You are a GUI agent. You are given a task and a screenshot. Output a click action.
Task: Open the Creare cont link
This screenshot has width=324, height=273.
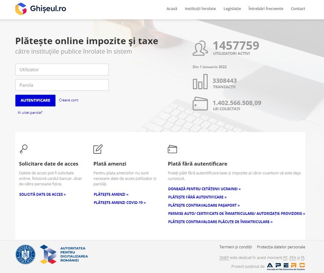coord(68,100)
